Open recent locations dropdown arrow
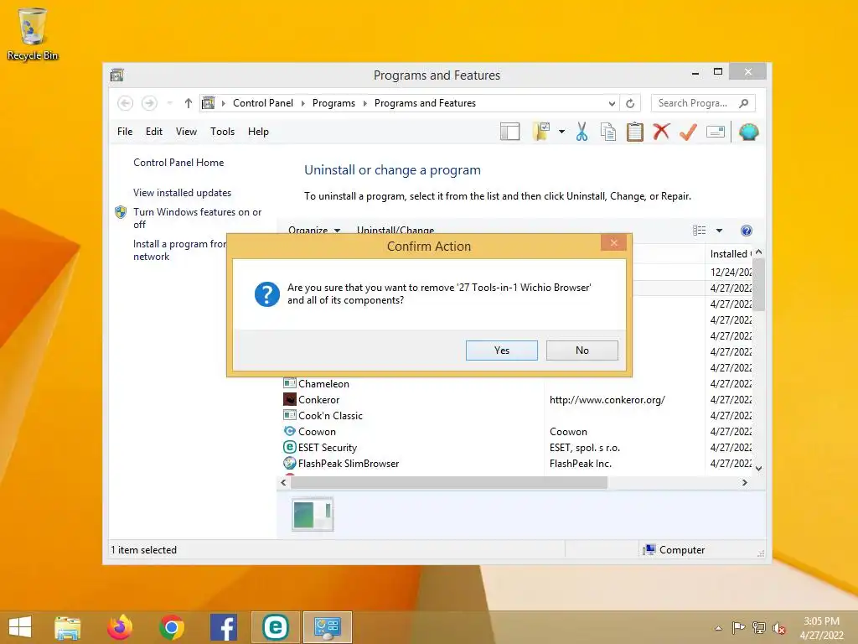The image size is (858, 644). (x=169, y=103)
